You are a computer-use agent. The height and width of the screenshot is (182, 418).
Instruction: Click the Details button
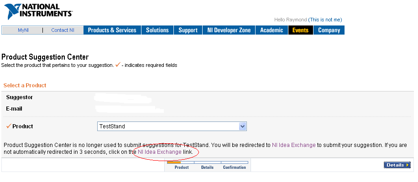397,165
